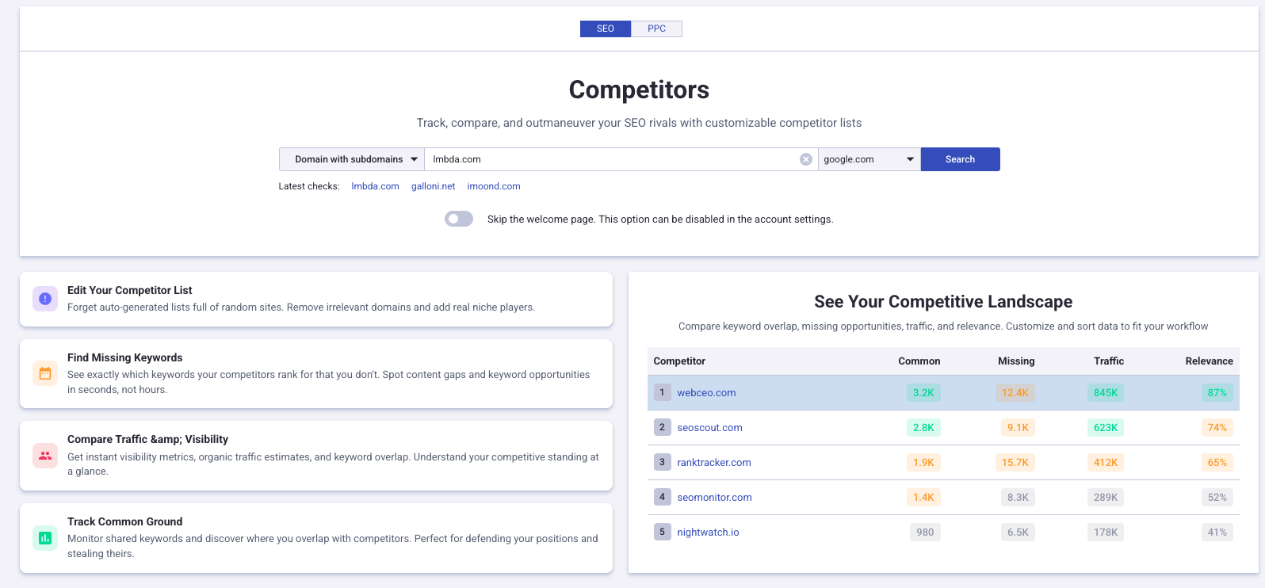This screenshot has width=1265, height=588.
Task: Open seomonitor.com competitor link
Action: (x=714, y=497)
